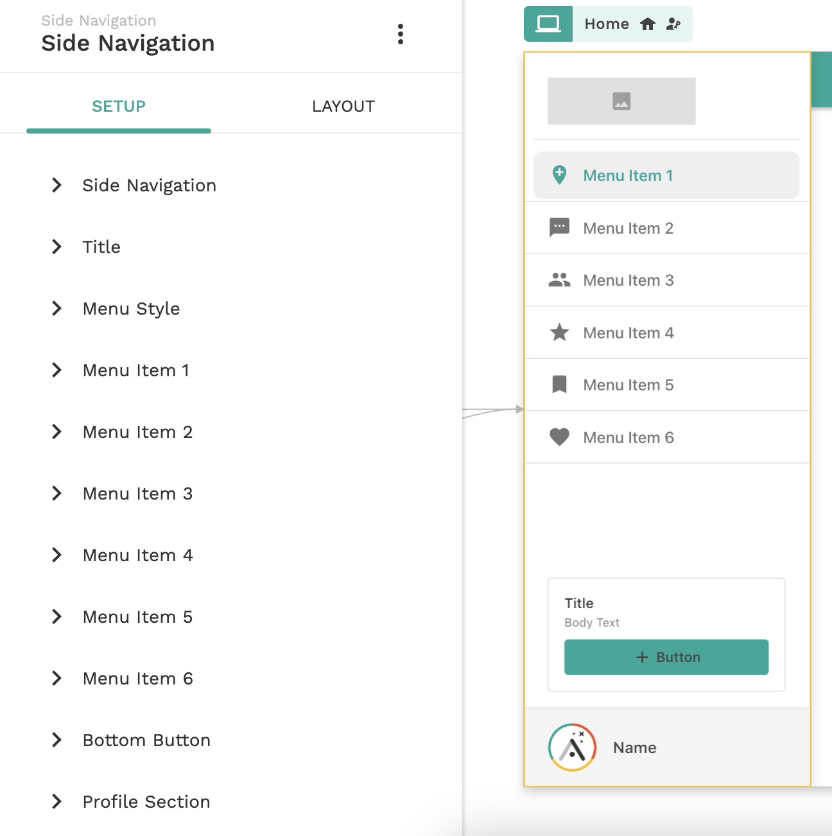Expand the Title section chevron
The image size is (832, 836).
[x=57, y=247]
